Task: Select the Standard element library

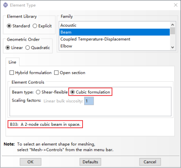Action: pos(18,26)
